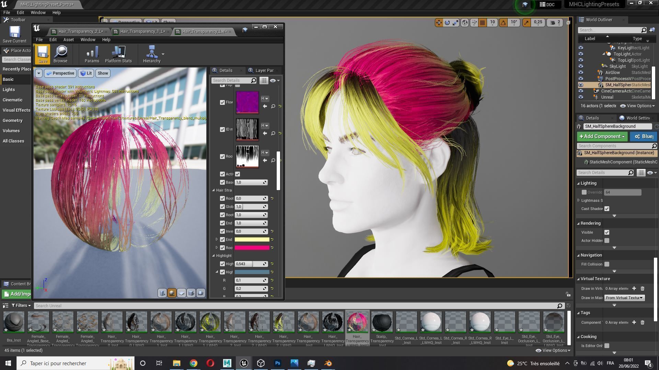659x370 pixels.
Task: Select the rotate gizmo mode in viewport
Action: pos(447,23)
